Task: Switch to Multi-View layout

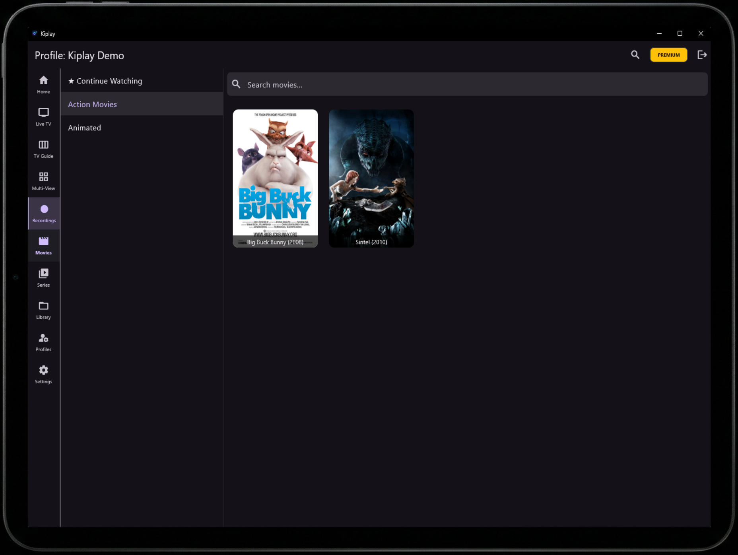Action: pyautogui.click(x=44, y=181)
